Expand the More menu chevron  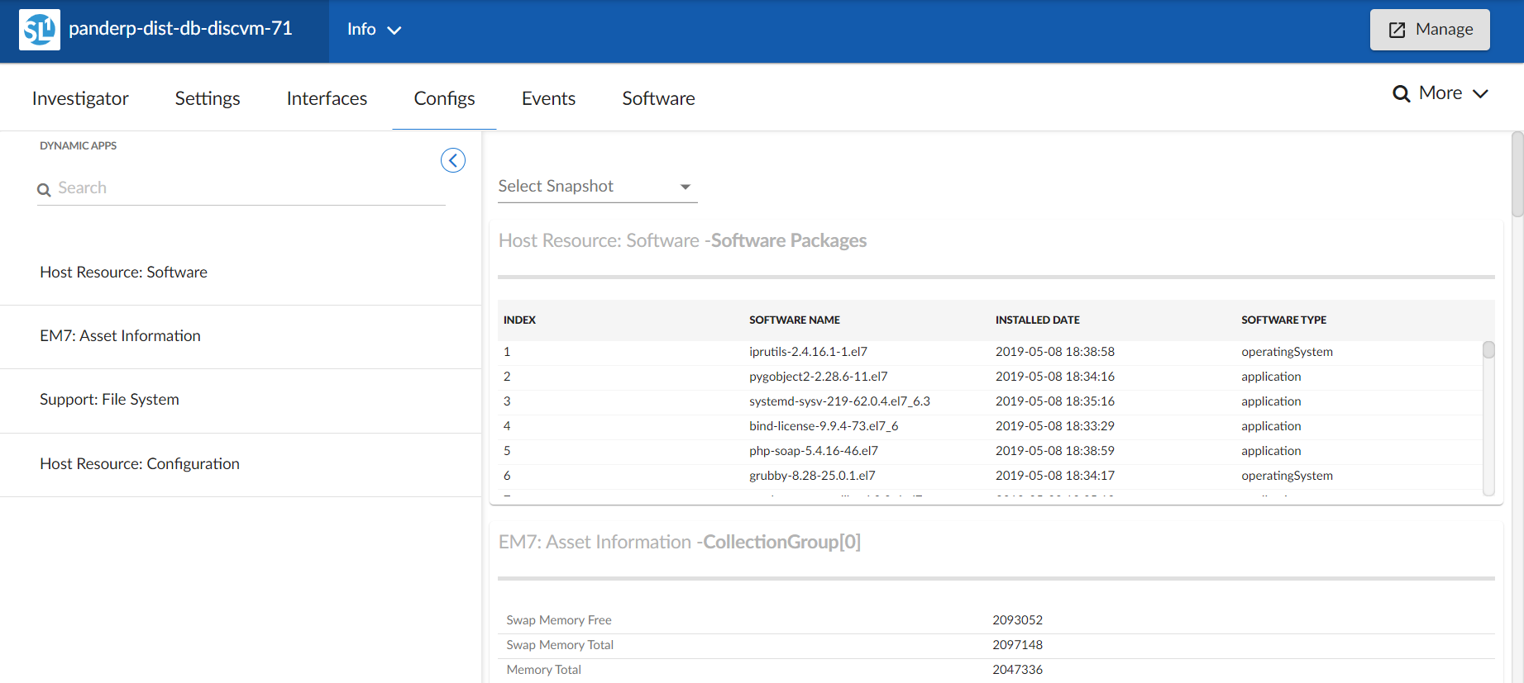coord(1480,94)
